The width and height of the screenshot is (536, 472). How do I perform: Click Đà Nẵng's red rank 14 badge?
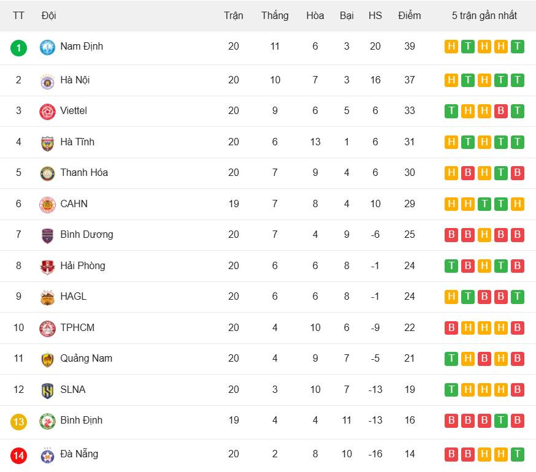[19, 455]
